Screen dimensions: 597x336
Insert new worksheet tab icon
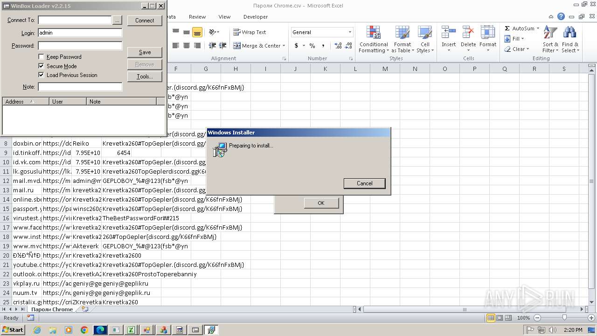tap(84, 309)
